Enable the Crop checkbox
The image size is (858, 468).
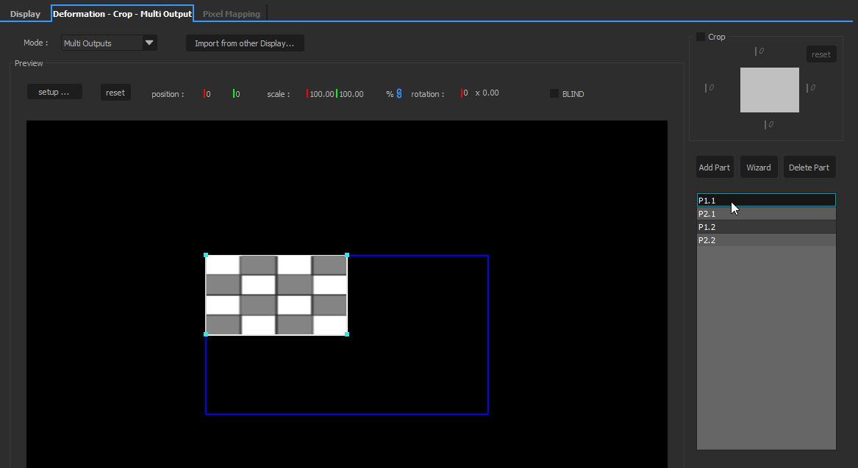pyautogui.click(x=701, y=37)
